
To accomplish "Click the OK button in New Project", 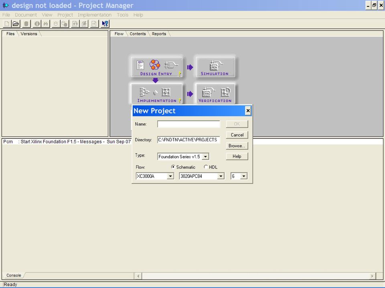I will 237,124.
